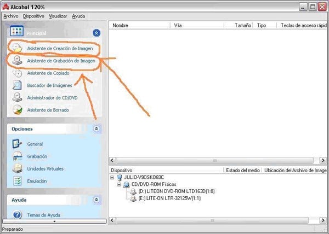Select (D:) LITEON DVD-ROM LTD163D drive
Image resolution: width=329 pixels, height=234 pixels.
(177, 191)
